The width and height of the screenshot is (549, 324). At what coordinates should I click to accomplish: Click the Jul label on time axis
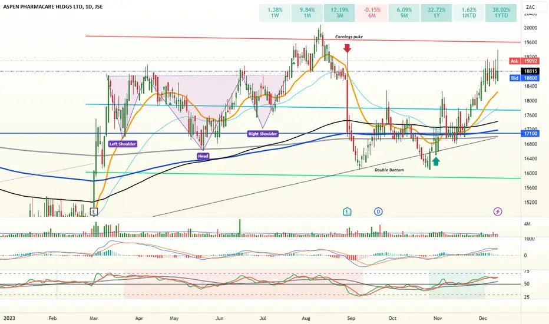(x=263, y=318)
